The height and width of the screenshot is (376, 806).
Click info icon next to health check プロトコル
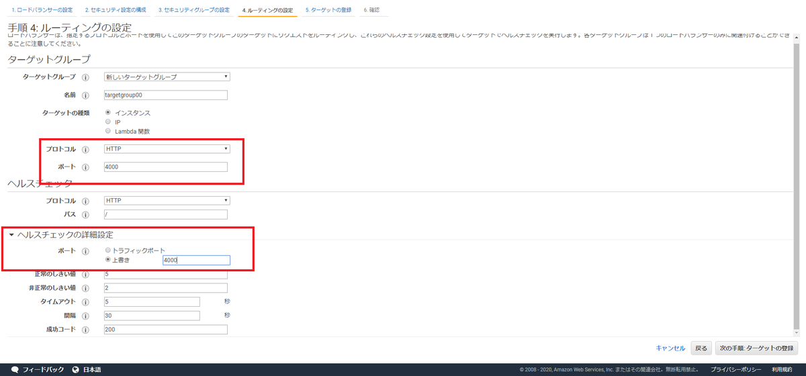click(x=85, y=201)
